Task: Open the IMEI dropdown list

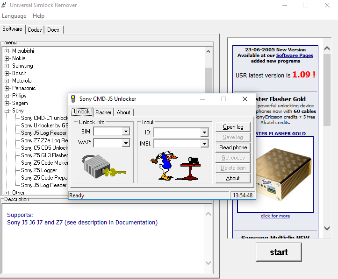Action: coord(204,143)
